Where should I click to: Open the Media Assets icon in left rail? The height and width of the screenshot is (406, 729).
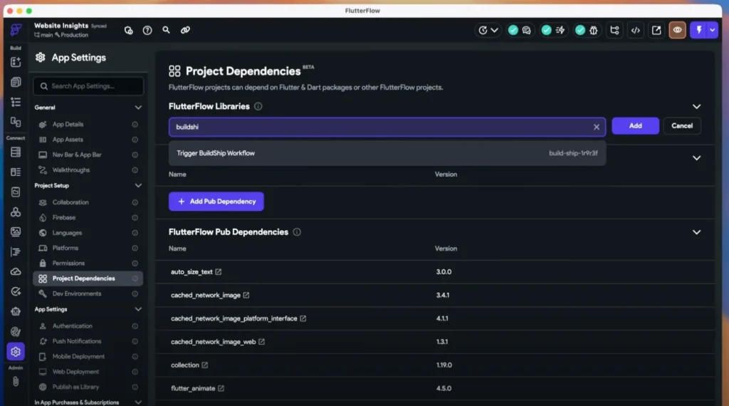[x=16, y=231]
